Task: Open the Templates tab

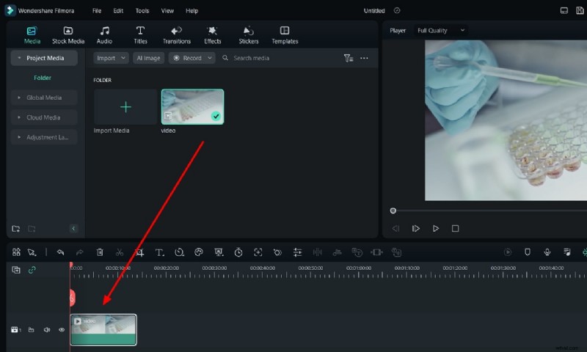Action: coord(285,35)
